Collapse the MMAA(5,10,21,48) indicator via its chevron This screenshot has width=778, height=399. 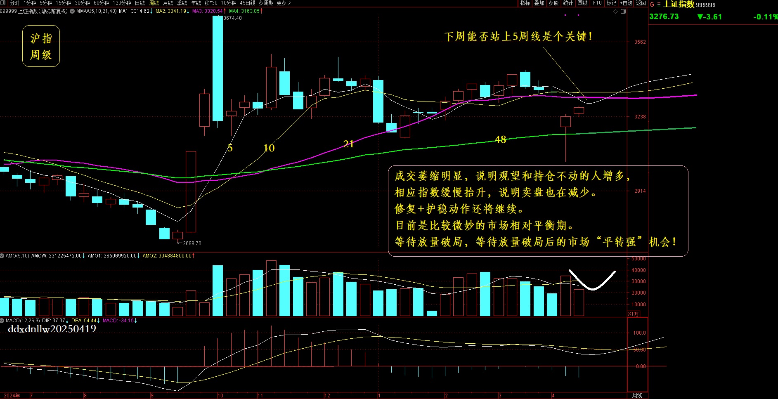click(71, 11)
